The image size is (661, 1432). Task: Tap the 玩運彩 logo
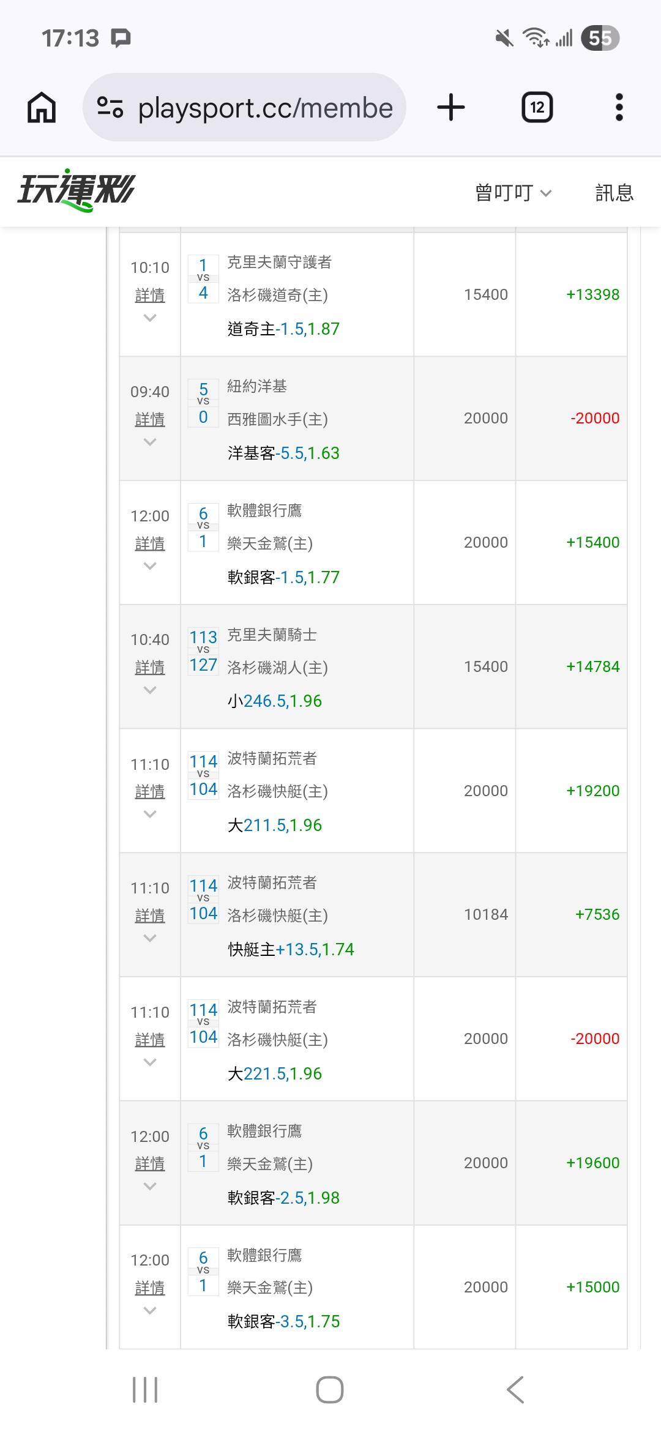click(76, 190)
